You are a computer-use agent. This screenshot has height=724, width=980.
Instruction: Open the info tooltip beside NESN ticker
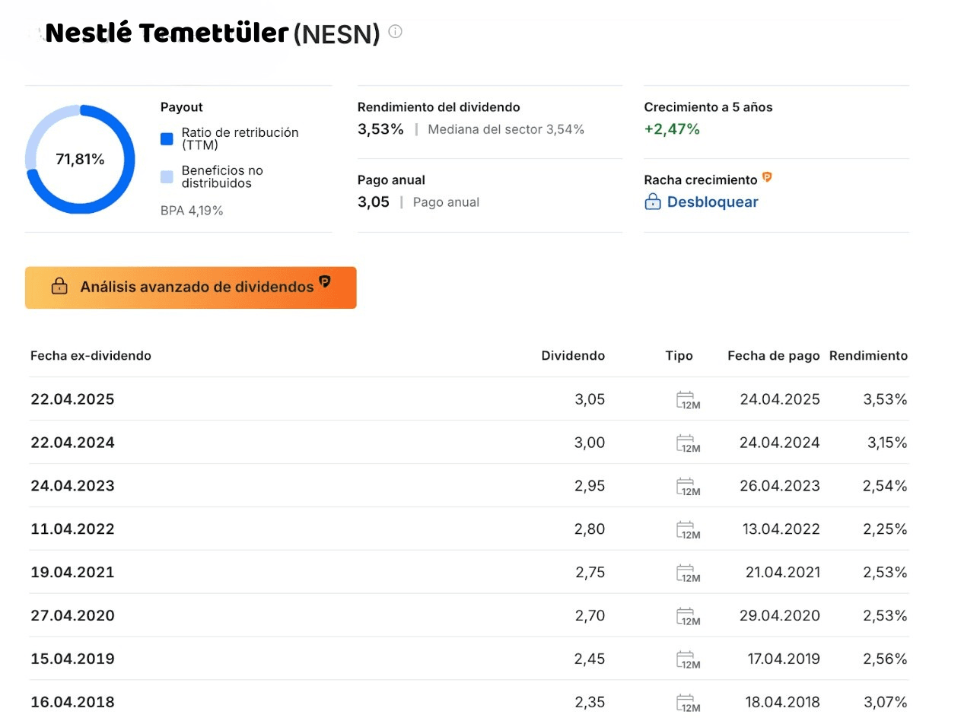395,31
